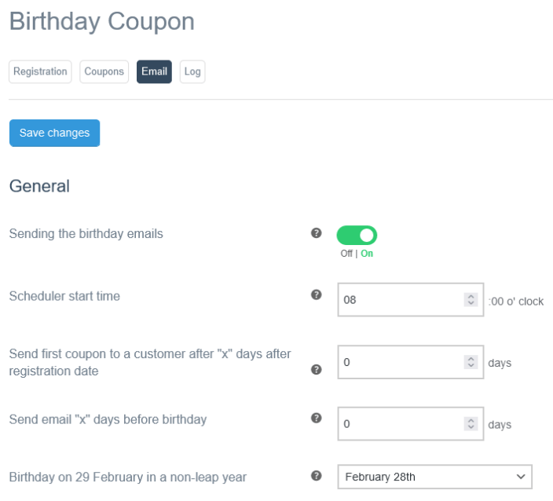Click the spinner arrows for days after registration
The height and width of the screenshot is (501, 553).
471,362
